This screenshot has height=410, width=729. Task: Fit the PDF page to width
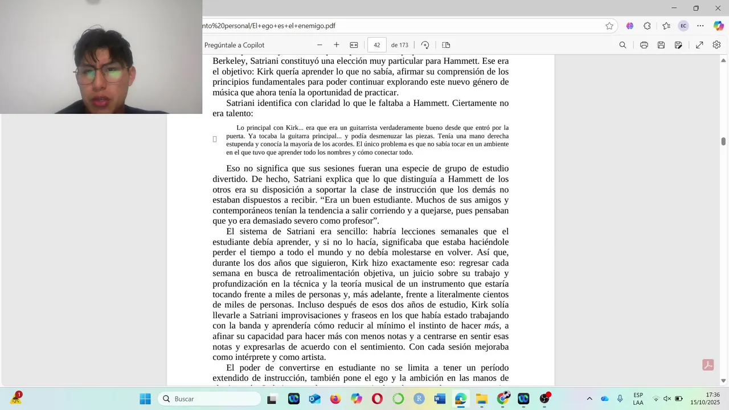point(354,45)
